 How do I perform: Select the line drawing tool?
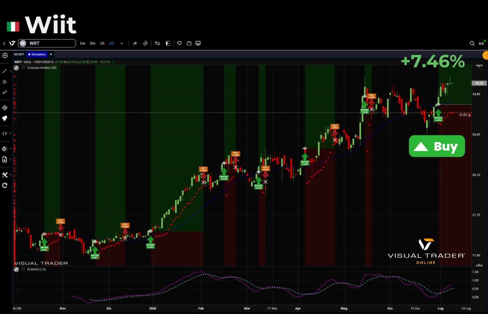coord(4,71)
